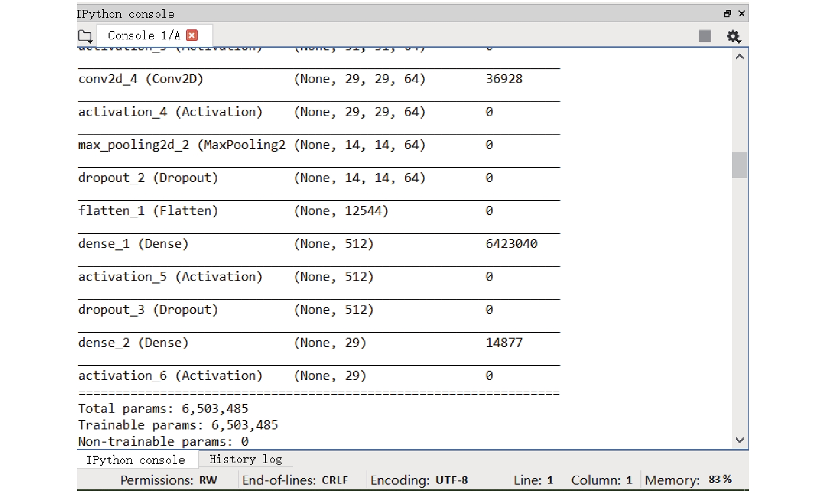Switch to the History log tab
This screenshot has height=493, width=826.
tap(245, 459)
